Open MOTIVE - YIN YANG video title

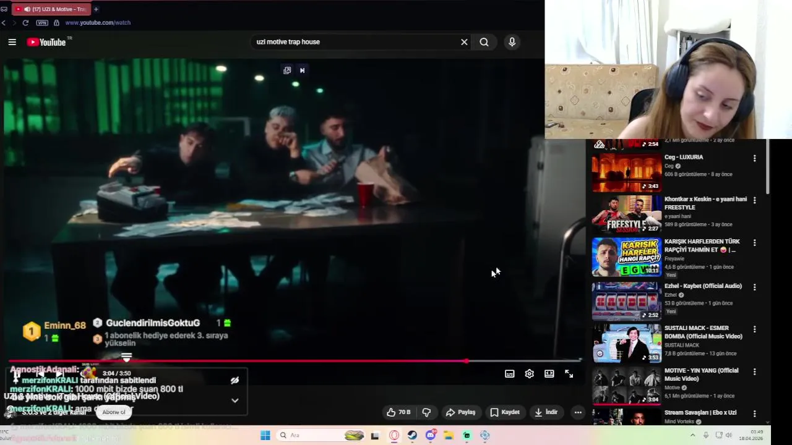click(x=702, y=375)
